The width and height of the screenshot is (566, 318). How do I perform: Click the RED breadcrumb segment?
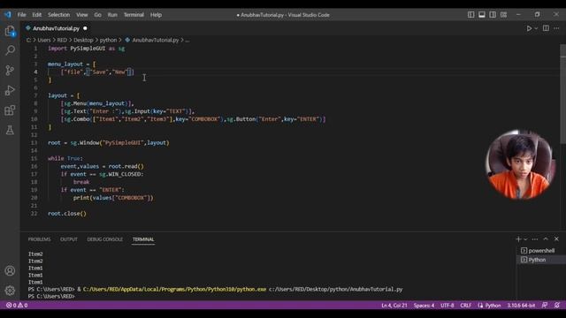(62, 40)
